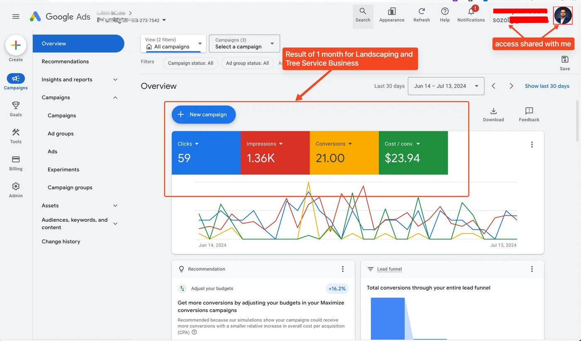581x341 pixels.
Task: Click the New campaign button
Action: coord(204,114)
